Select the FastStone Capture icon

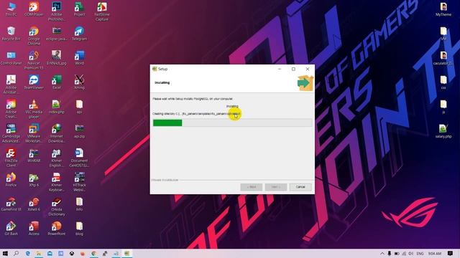(x=102, y=11)
